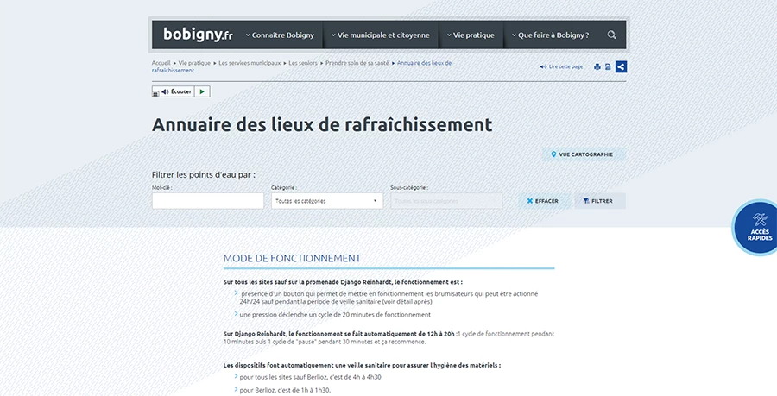Click Annuaire des lieux de rafraîchissement breadcrumb

pyautogui.click(x=302, y=66)
